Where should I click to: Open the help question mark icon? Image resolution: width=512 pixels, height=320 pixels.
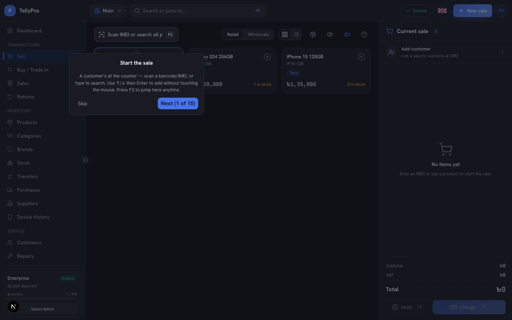pyautogui.click(x=364, y=34)
